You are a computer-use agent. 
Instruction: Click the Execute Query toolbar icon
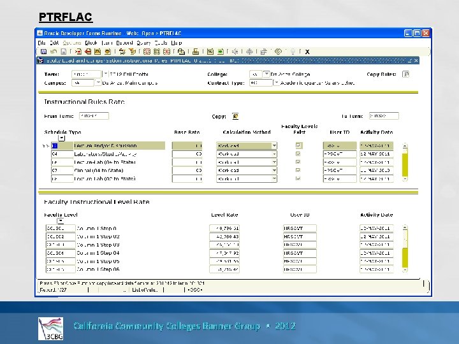point(157,52)
